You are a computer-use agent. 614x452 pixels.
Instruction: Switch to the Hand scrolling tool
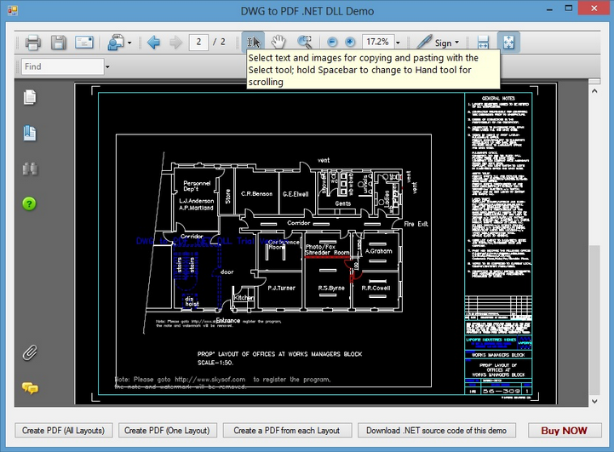[x=278, y=42]
